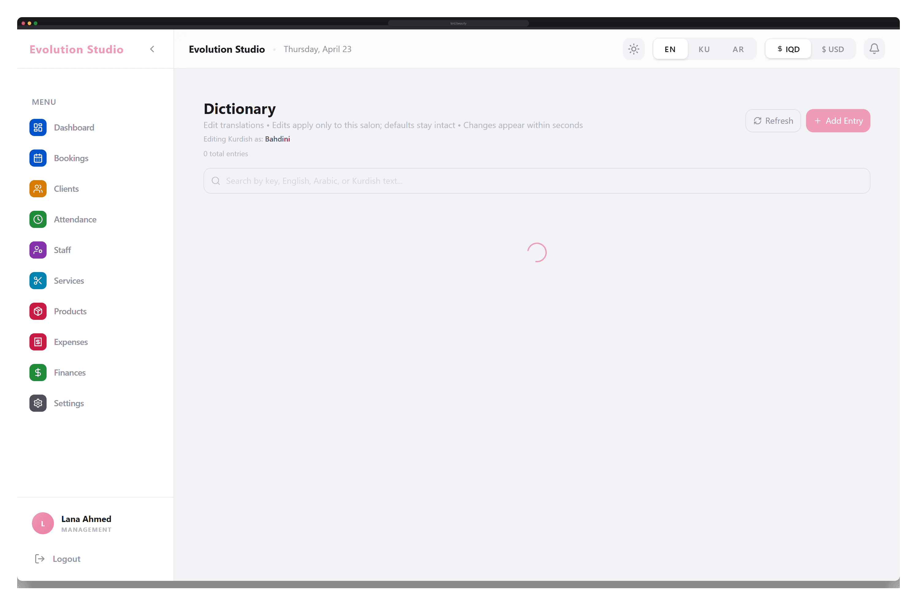The image size is (917, 598).
Task: Collapse the sidebar with chevron
Action: pyautogui.click(x=152, y=49)
